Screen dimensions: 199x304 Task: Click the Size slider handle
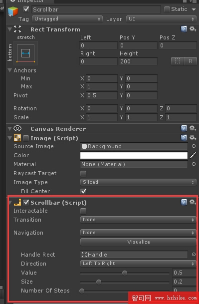pyautogui.click(x=99, y=282)
